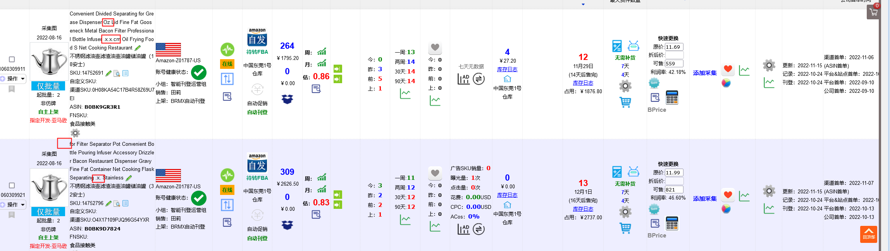Open gear icon below 4天 in first row
This screenshot has width=890, height=251.
625,86
